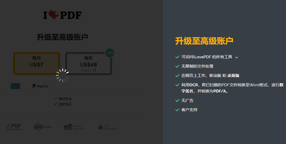Screen dimensions: 286x144
Task: Click the PDF association logo
Action: click(14, 127)
